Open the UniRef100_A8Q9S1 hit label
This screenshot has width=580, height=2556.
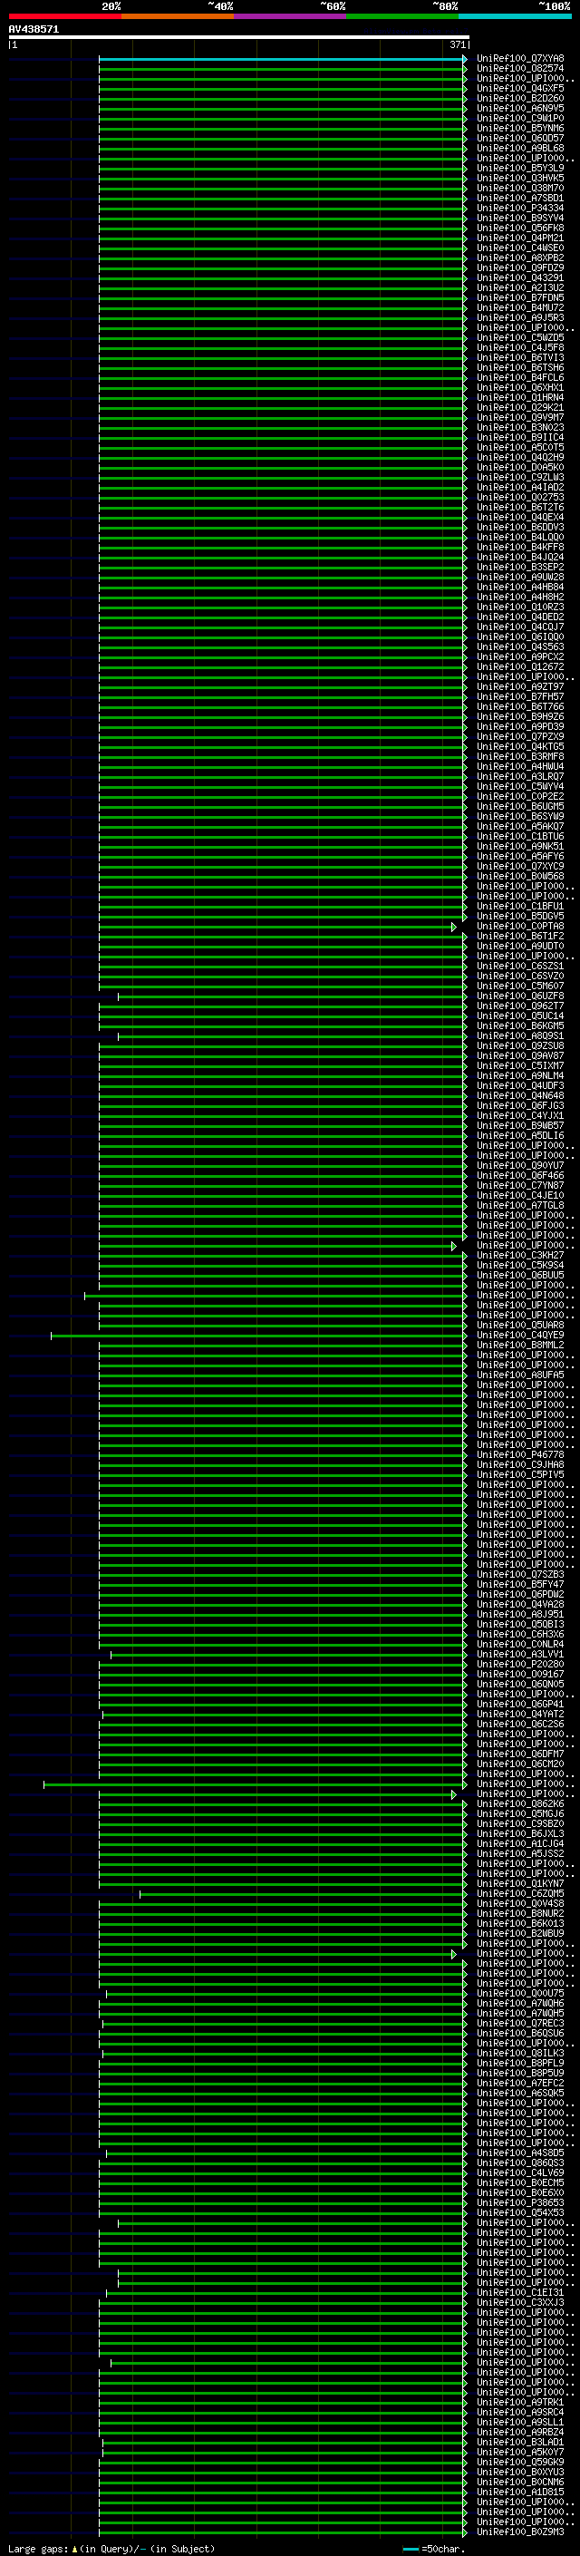point(520,1035)
